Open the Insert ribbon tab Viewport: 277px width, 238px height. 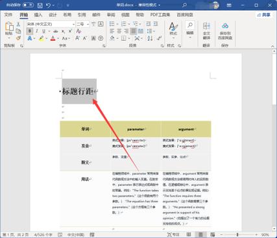[x=38, y=15]
